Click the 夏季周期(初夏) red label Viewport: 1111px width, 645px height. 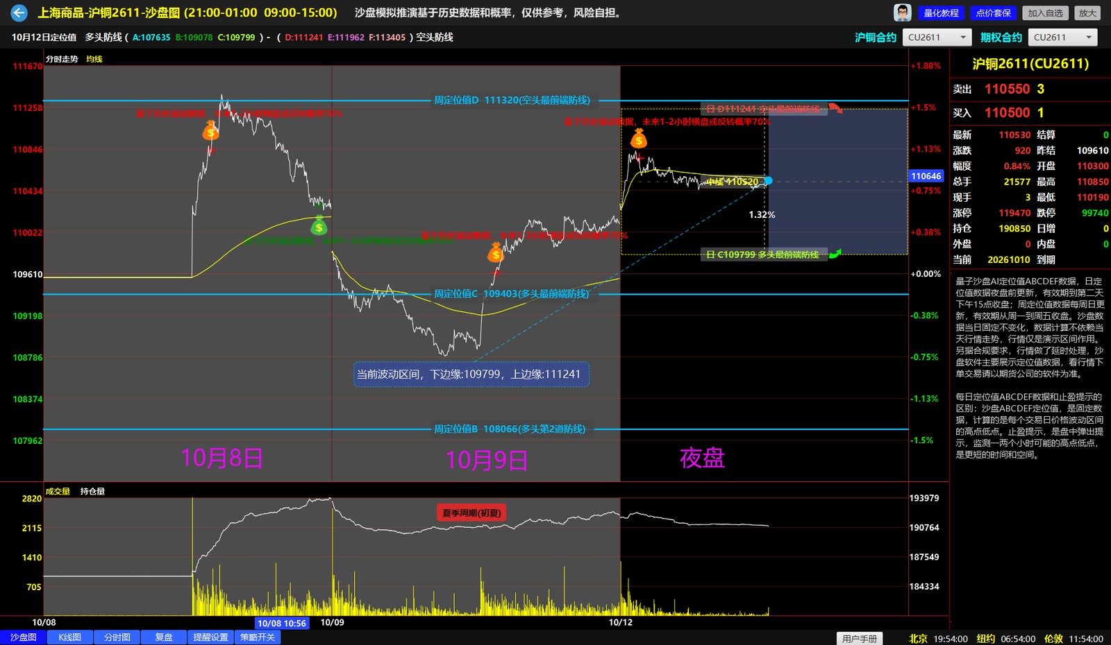471,513
